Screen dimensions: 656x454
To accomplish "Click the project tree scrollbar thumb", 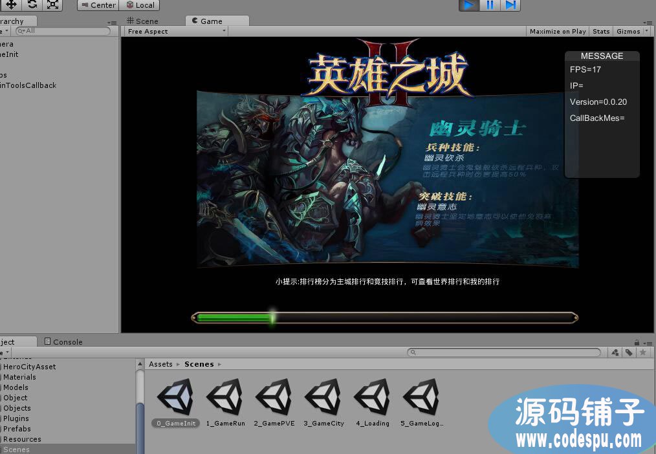I will [140, 427].
